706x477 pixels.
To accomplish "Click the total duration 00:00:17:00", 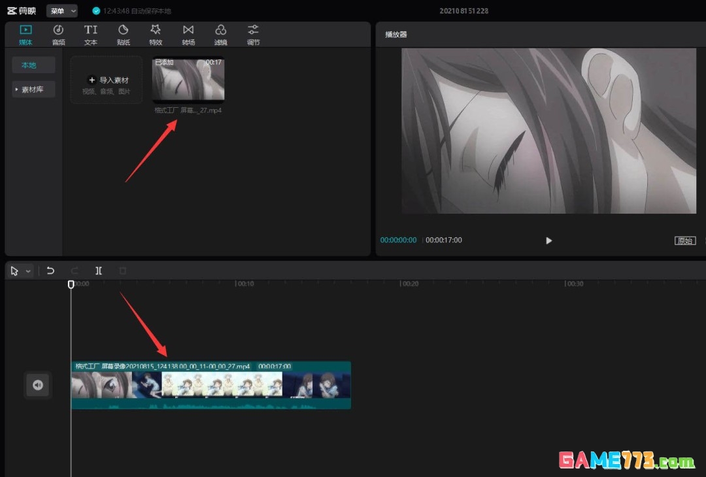I will point(444,240).
